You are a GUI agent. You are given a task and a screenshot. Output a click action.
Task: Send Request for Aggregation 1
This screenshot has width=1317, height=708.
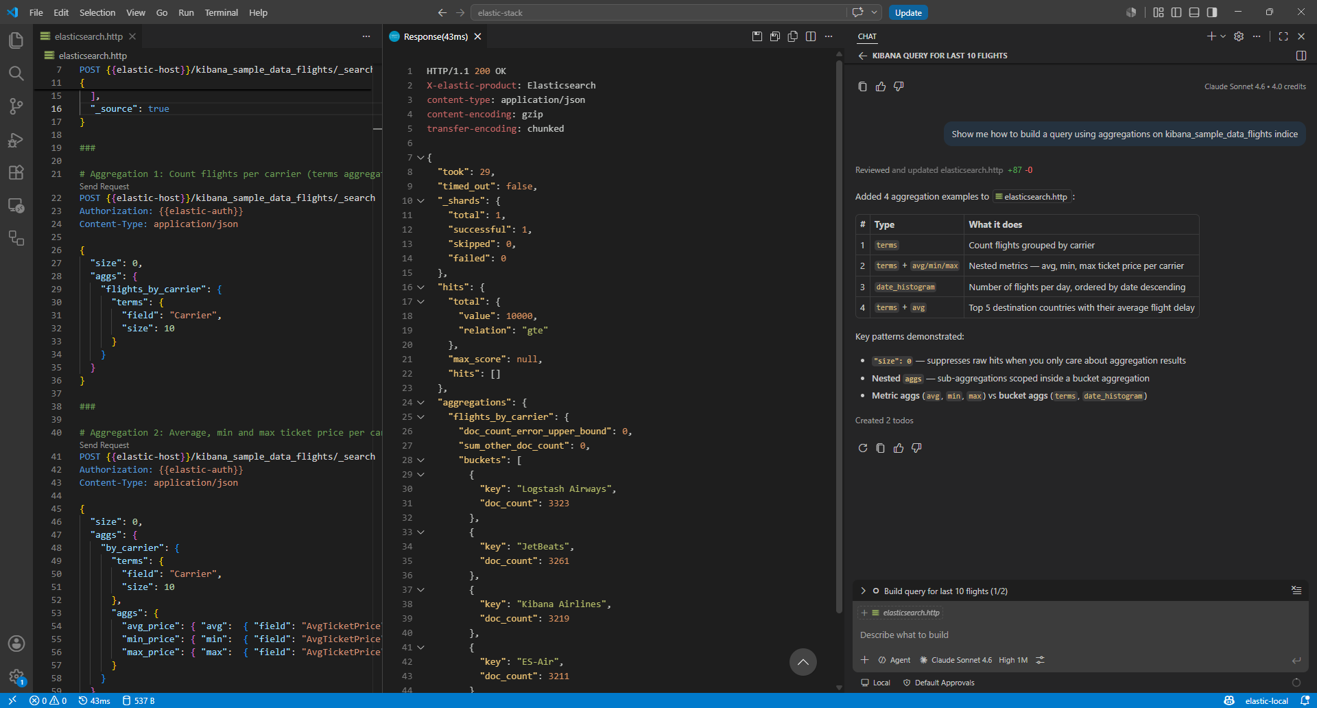tap(104, 187)
